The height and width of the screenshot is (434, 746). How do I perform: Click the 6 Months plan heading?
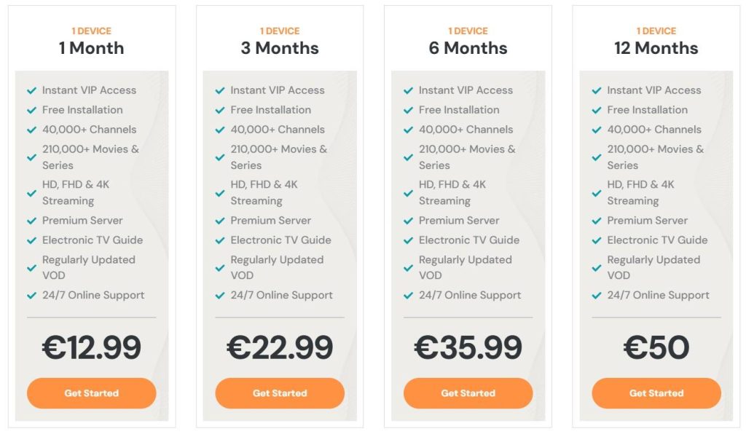click(467, 48)
